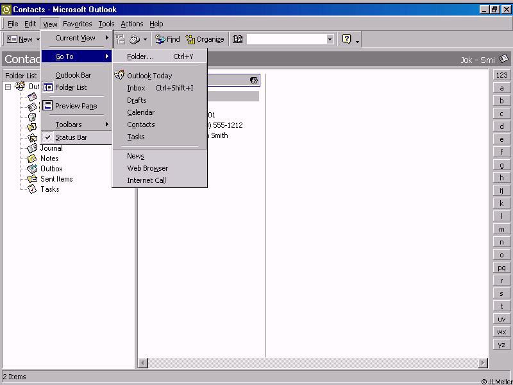Open the Favorites menu
The width and height of the screenshot is (513, 385).
[x=77, y=24]
